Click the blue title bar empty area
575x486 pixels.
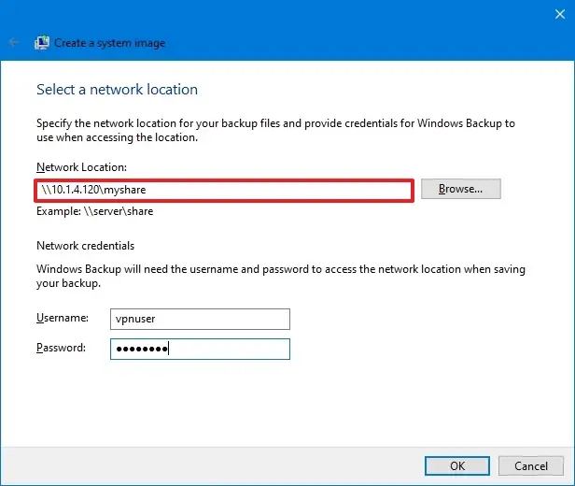click(x=373, y=43)
